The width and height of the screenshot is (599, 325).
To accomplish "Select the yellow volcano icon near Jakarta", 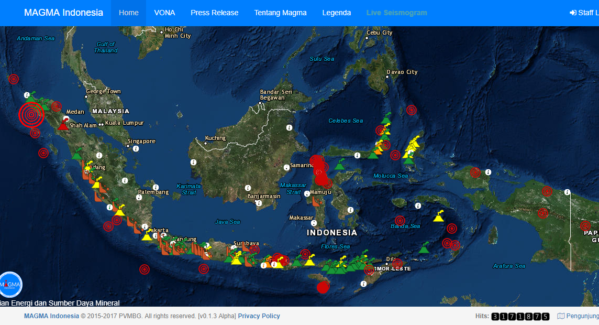I will click(x=147, y=236).
